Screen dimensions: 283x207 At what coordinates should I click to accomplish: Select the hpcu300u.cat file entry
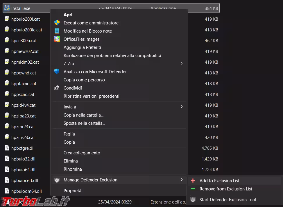click(24, 41)
